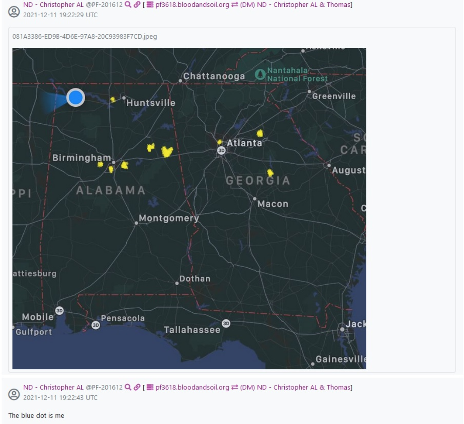Click the attached jpeg filename

tap(85, 36)
